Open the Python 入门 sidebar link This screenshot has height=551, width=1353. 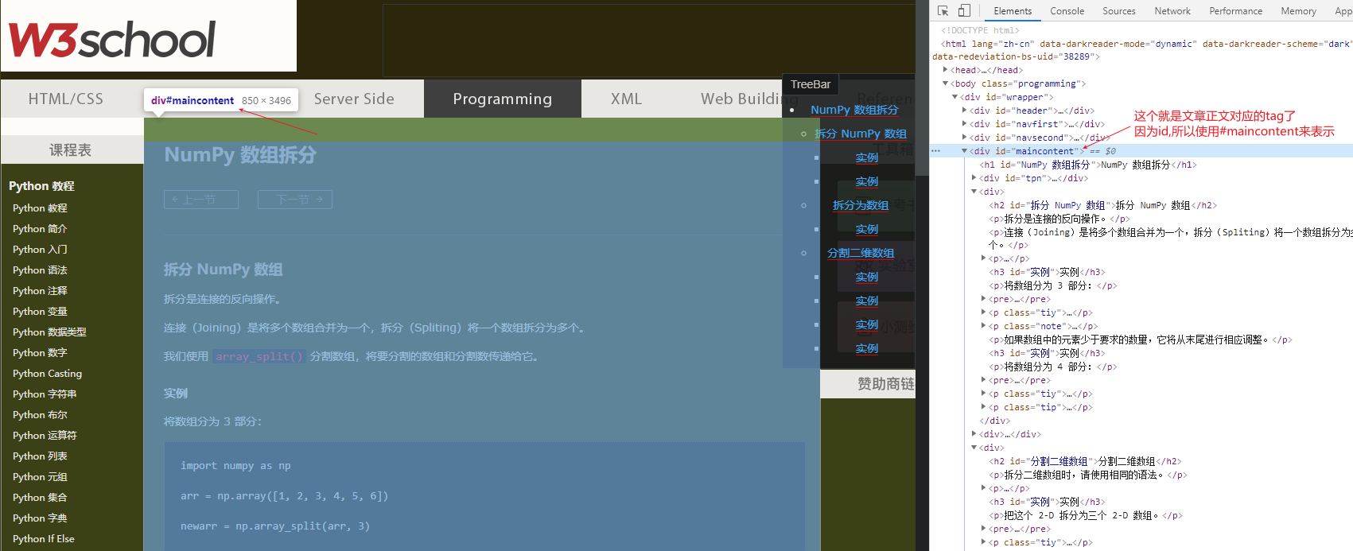(x=40, y=250)
